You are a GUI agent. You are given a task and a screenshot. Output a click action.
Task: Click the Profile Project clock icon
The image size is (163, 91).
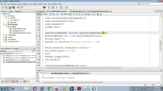pos(66,7)
